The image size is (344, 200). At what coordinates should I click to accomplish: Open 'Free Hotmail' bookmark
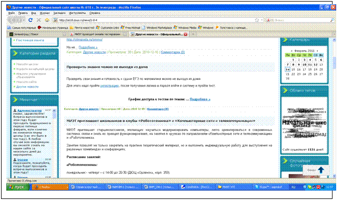click(x=131, y=28)
